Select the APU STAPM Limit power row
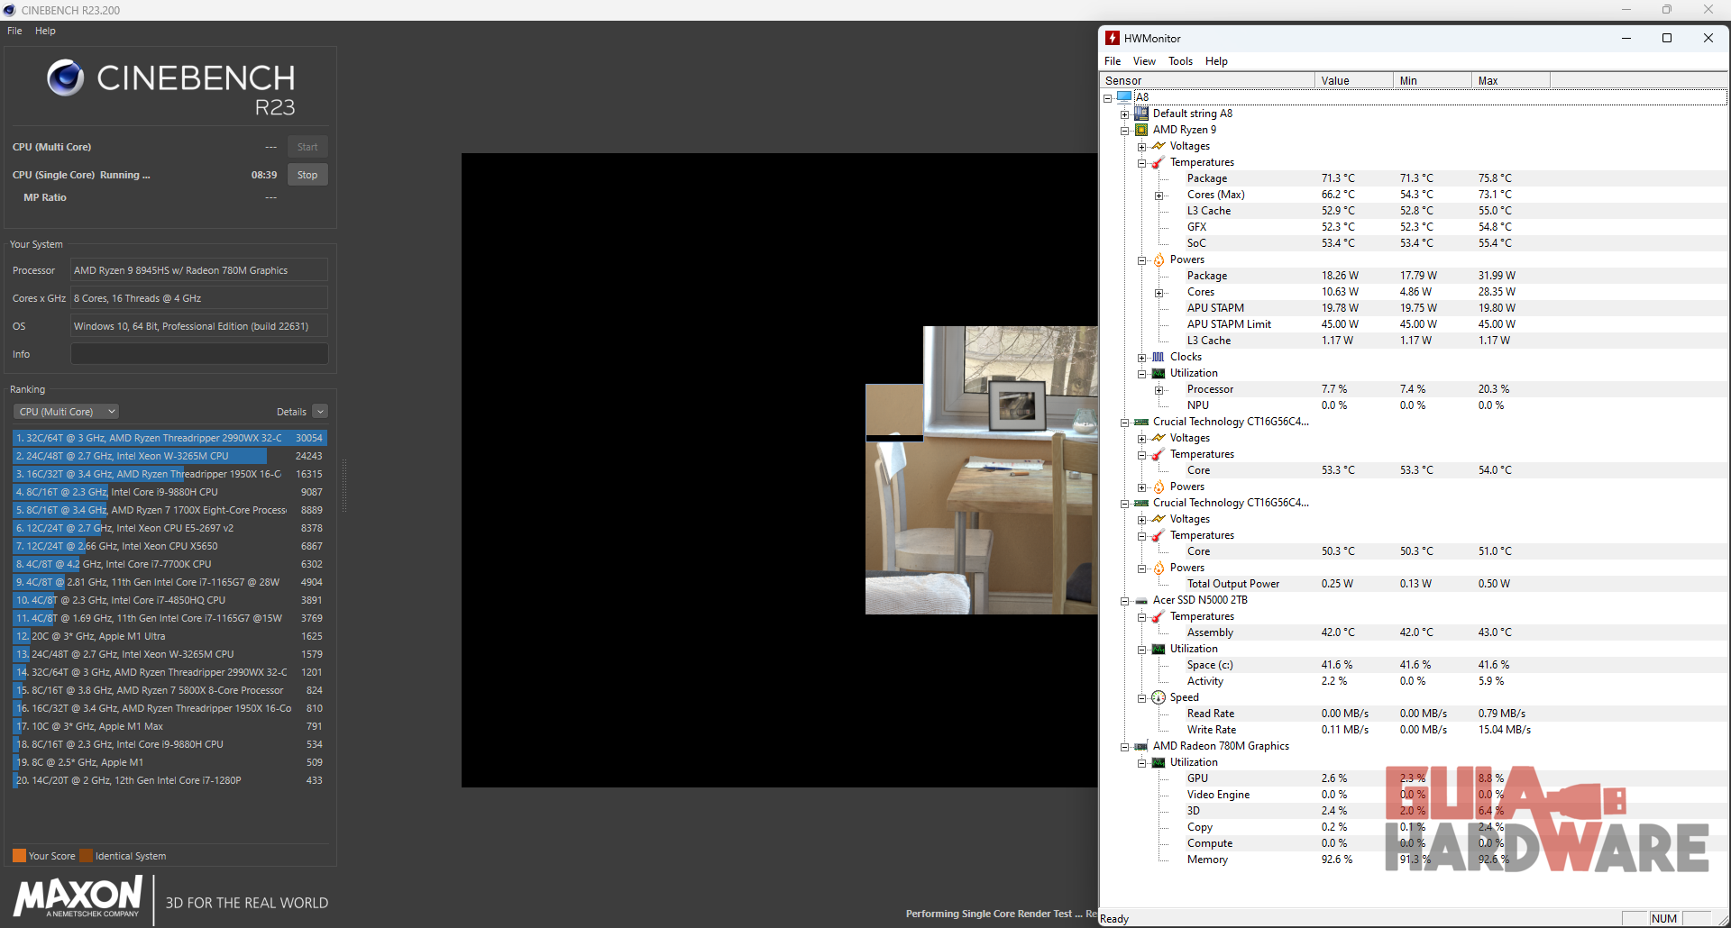 [x=1414, y=324]
